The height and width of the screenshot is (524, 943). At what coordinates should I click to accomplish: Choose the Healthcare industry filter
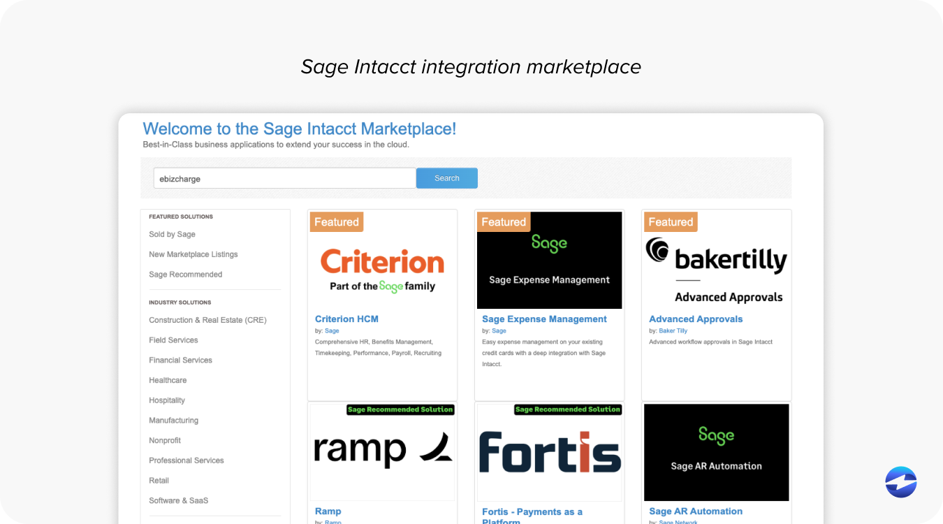click(168, 380)
